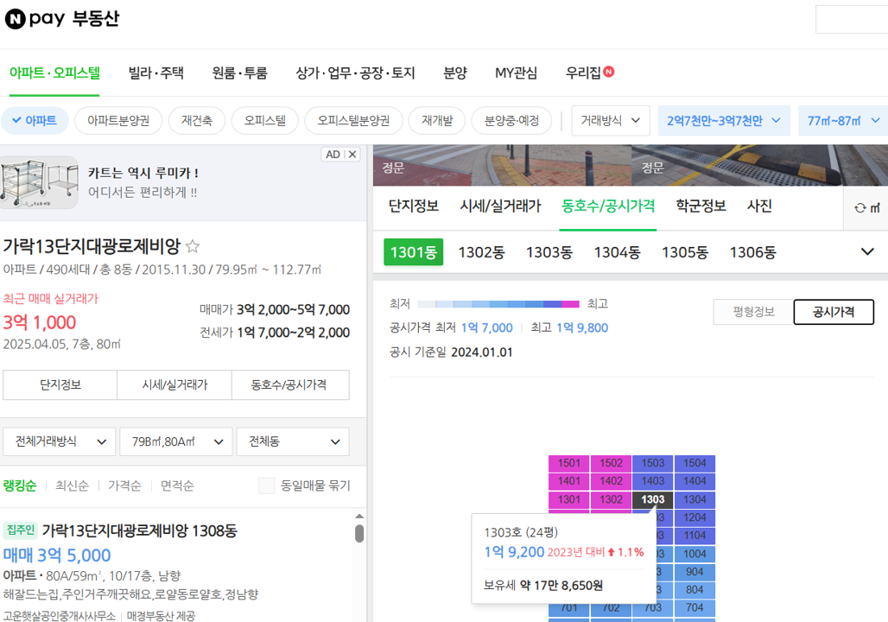Open the 분양 menu item

pyautogui.click(x=454, y=73)
